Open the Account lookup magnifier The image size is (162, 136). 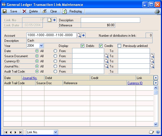pos(79,35)
